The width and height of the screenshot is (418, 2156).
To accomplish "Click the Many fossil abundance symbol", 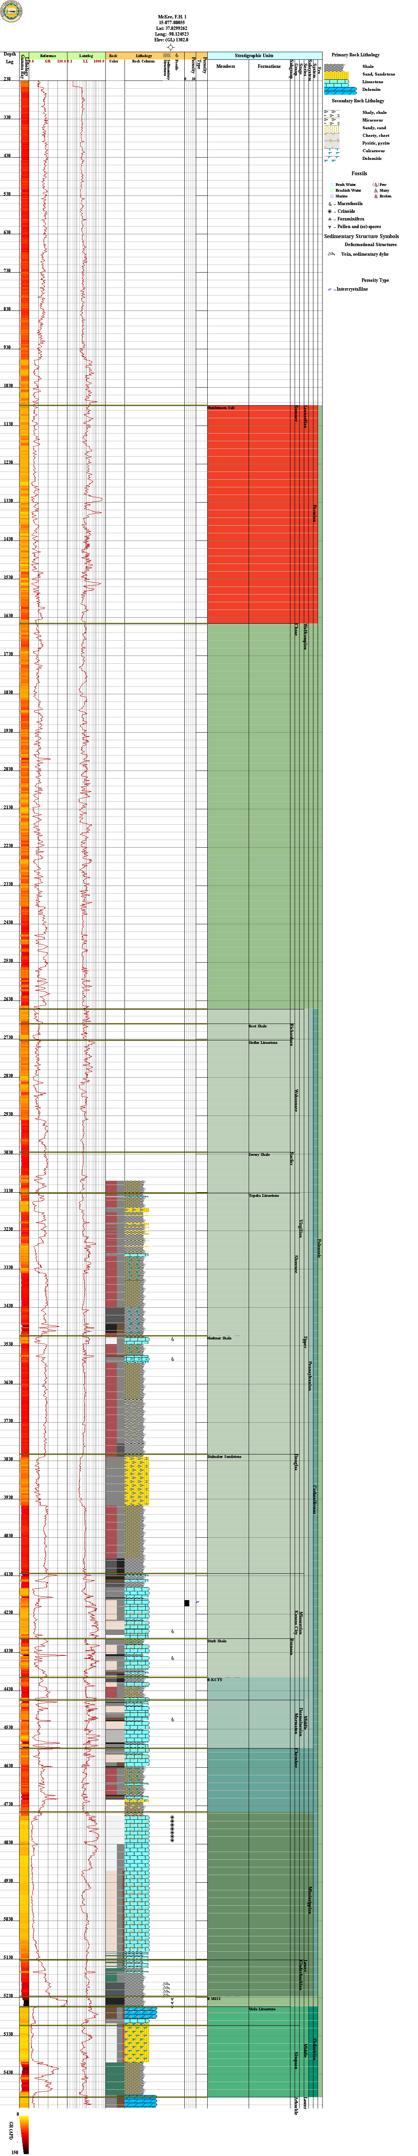I will (375, 190).
